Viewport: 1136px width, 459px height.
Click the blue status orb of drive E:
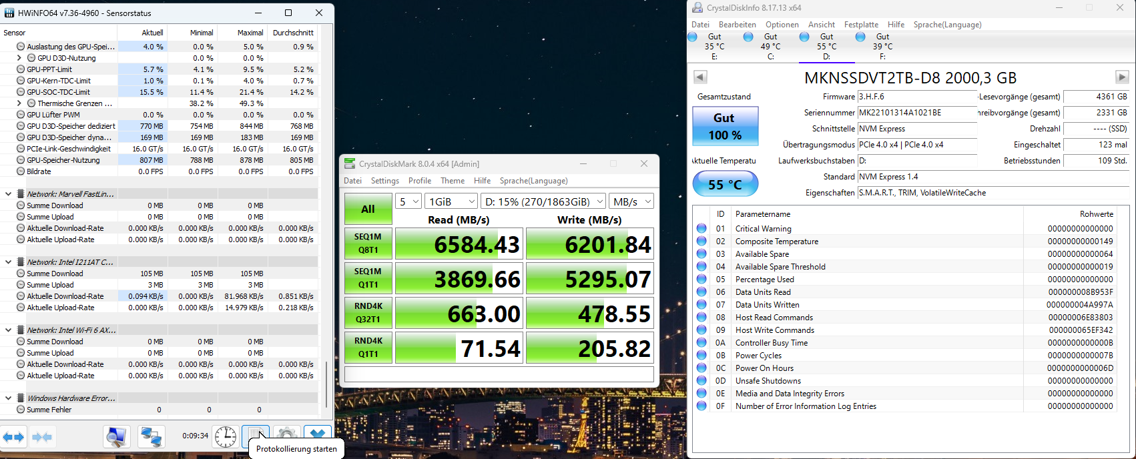[692, 37]
